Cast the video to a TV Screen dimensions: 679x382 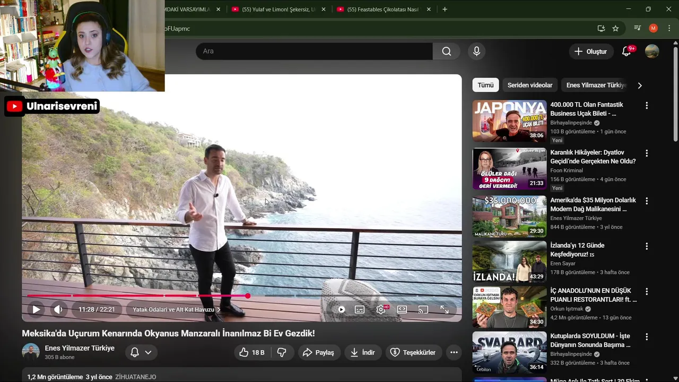pyautogui.click(x=423, y=309)
